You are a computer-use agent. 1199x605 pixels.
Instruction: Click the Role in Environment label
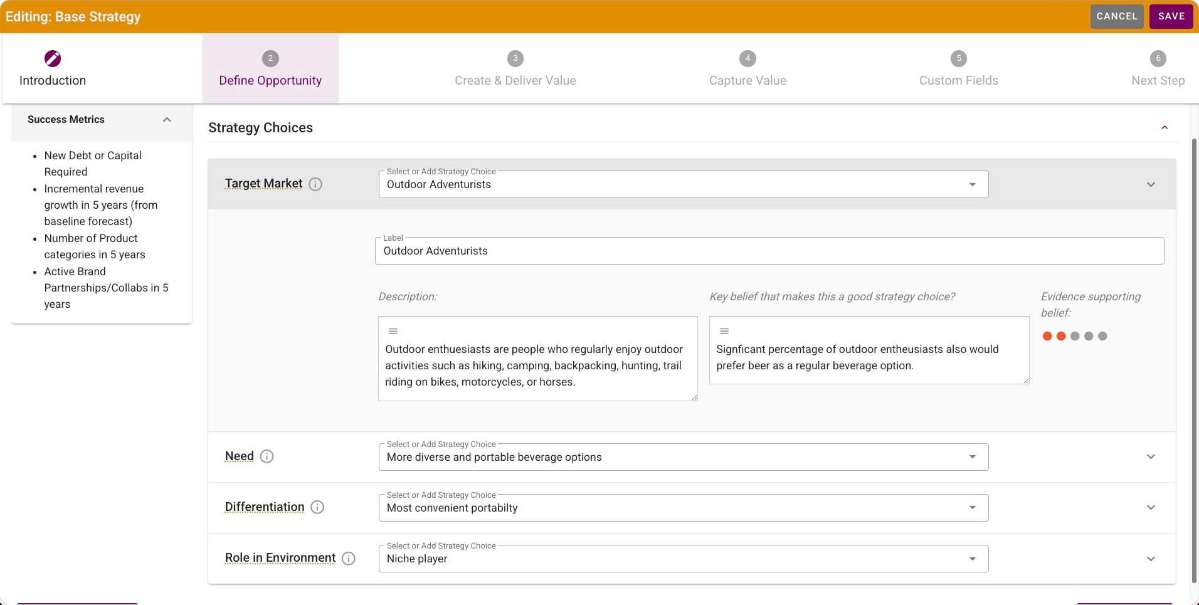pos(280,557)
